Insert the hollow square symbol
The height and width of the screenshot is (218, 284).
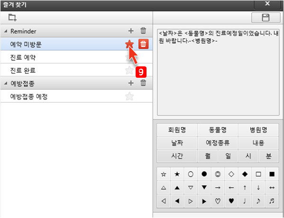coord(258,174)
